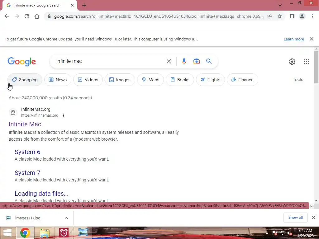Filter results by Books
Screen dimensions: 319x239
[x=180, y=80]
